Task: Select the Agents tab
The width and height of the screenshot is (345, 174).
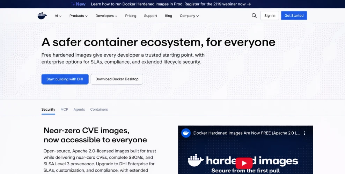Action: (79, 109)
